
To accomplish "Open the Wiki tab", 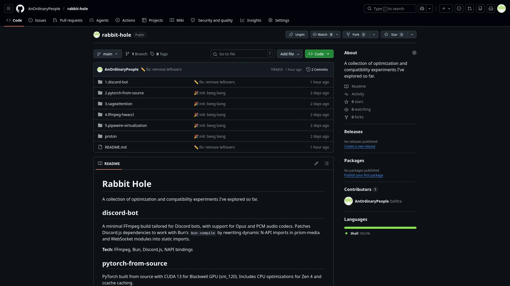I will [x=177, y=20].
